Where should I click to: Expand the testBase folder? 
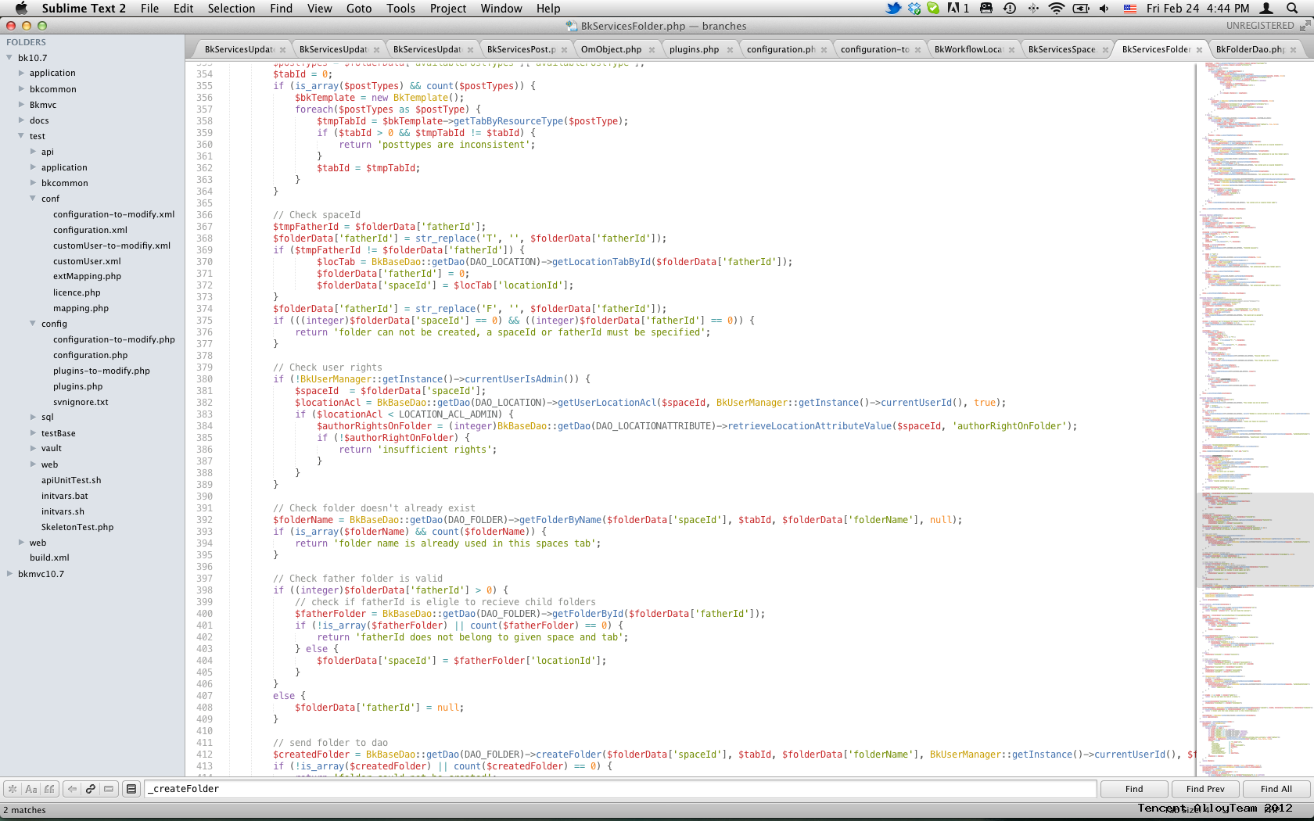click(33, 433)
